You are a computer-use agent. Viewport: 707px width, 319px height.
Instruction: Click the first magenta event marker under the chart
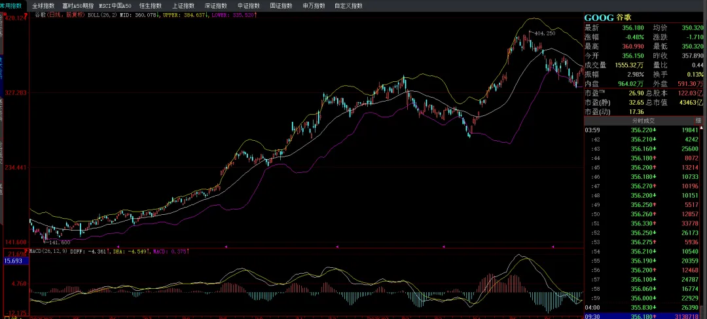(x=226, y=246)
